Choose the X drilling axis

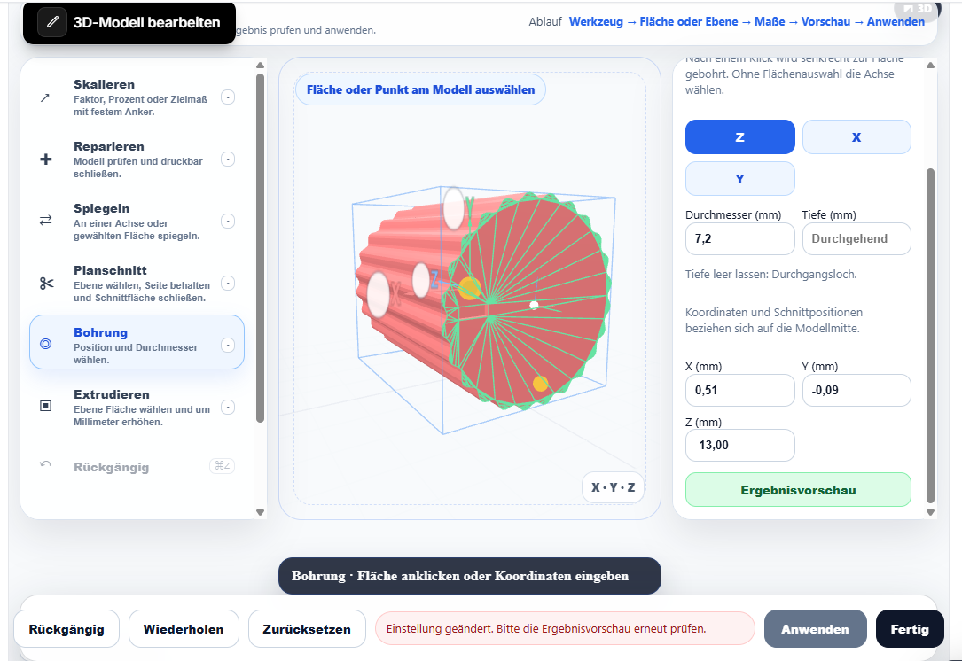(x=856, y=136)
